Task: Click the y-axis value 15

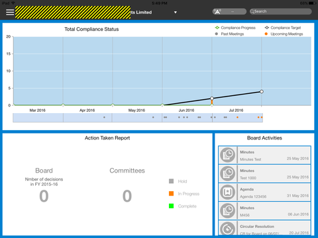Action: point(9,54)
